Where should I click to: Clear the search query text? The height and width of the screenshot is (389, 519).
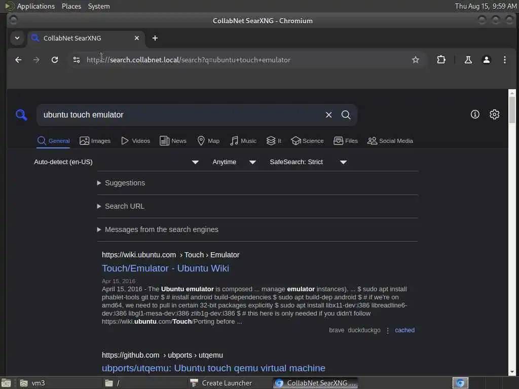point(328,115)
